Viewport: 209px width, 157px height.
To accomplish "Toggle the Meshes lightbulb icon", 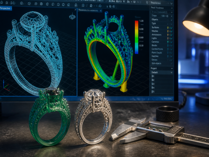I will point(168,31).
